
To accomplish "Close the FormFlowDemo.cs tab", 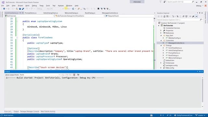I will tap(23, 13).
